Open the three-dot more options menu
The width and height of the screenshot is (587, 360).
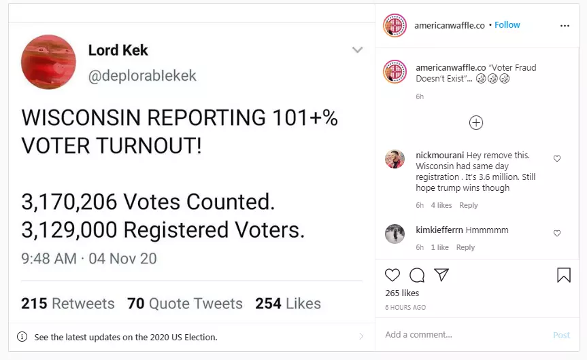coord(565,26)
